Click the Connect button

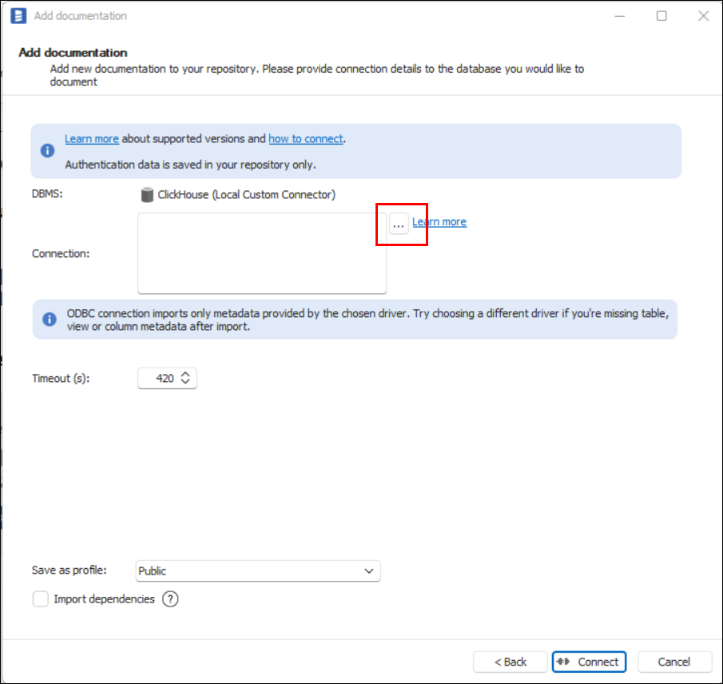click(589, 662)
